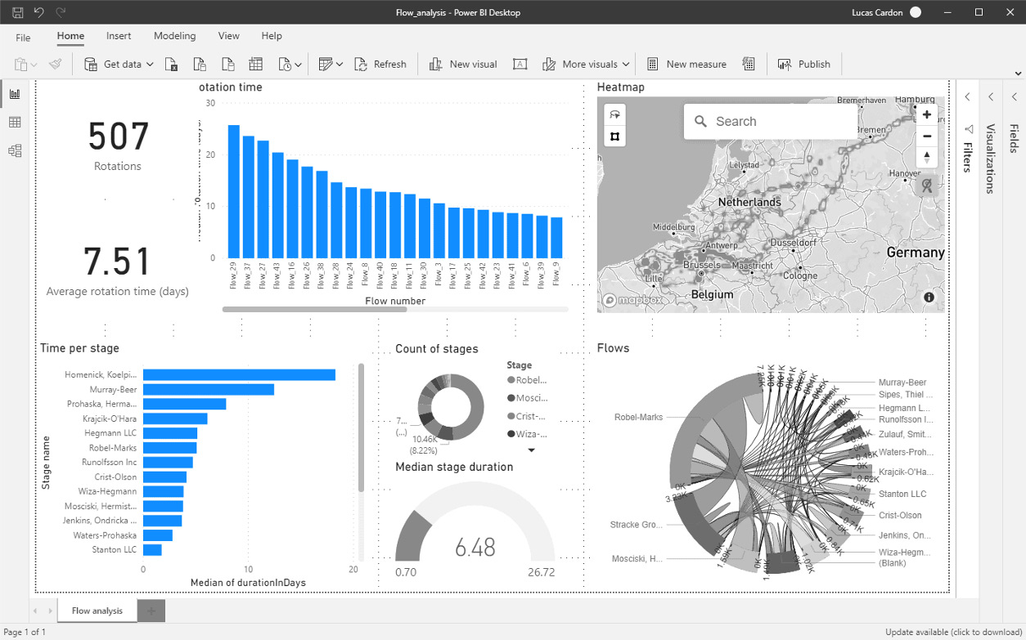This screenshot has width=1026, height=640.
Task: Switch to Data view in left sidebar
Action: (15, 123)
